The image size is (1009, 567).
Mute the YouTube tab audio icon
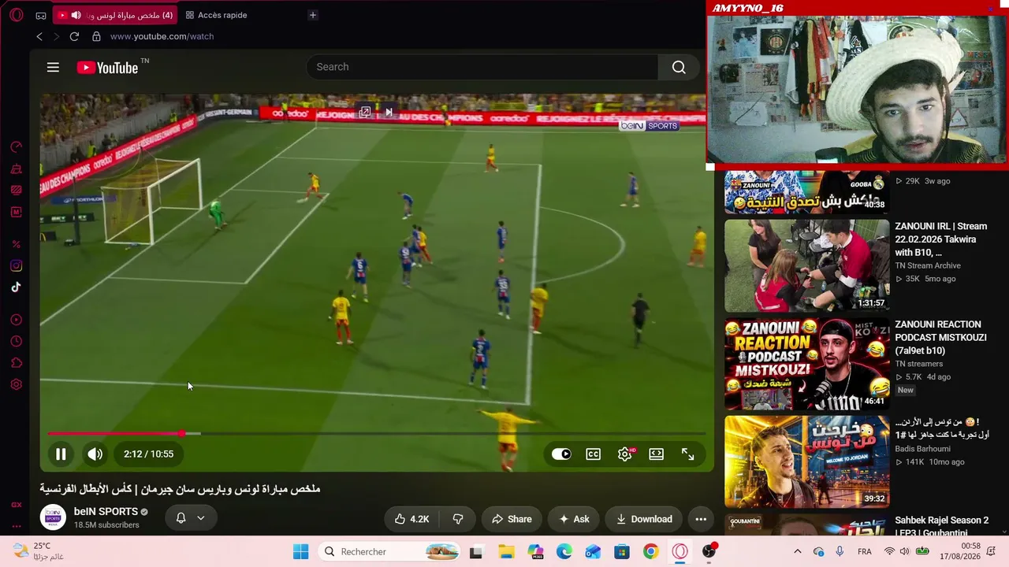point(76,15)
